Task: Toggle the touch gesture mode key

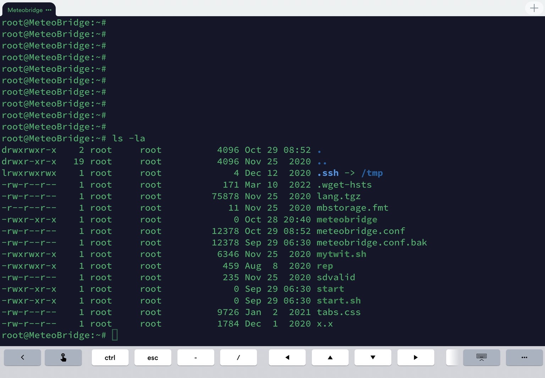Action: pos(64,357)
